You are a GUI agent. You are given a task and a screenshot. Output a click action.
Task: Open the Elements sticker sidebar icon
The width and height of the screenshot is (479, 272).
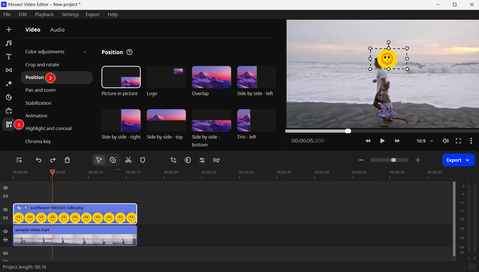coord(9,97)
